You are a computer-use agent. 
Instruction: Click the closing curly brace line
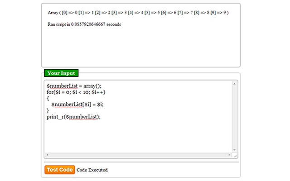click(48, 110)
